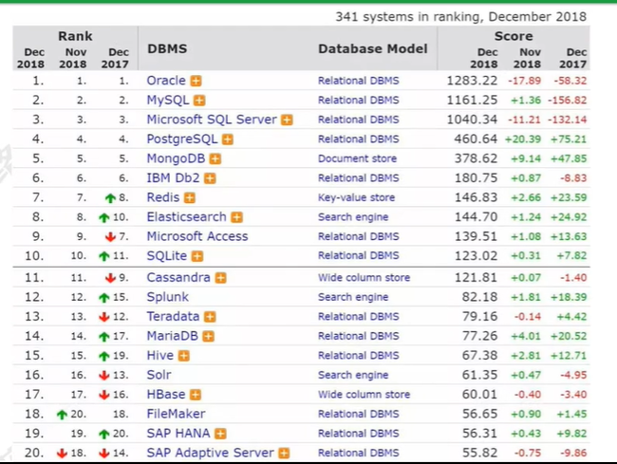This screenshot has height=464, width=617.
Task: Open the MongoDB link
Action: (176, 158)
